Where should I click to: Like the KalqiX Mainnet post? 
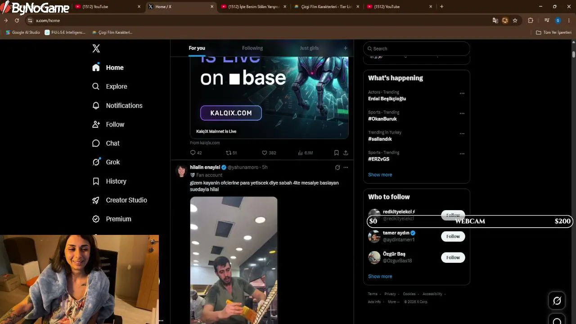click(x=269, y=153)
